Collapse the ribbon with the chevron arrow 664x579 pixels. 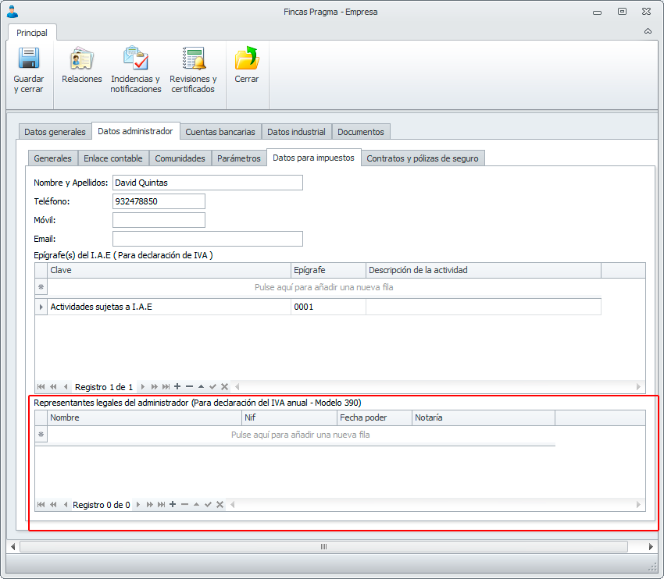[x=648, y=32]
